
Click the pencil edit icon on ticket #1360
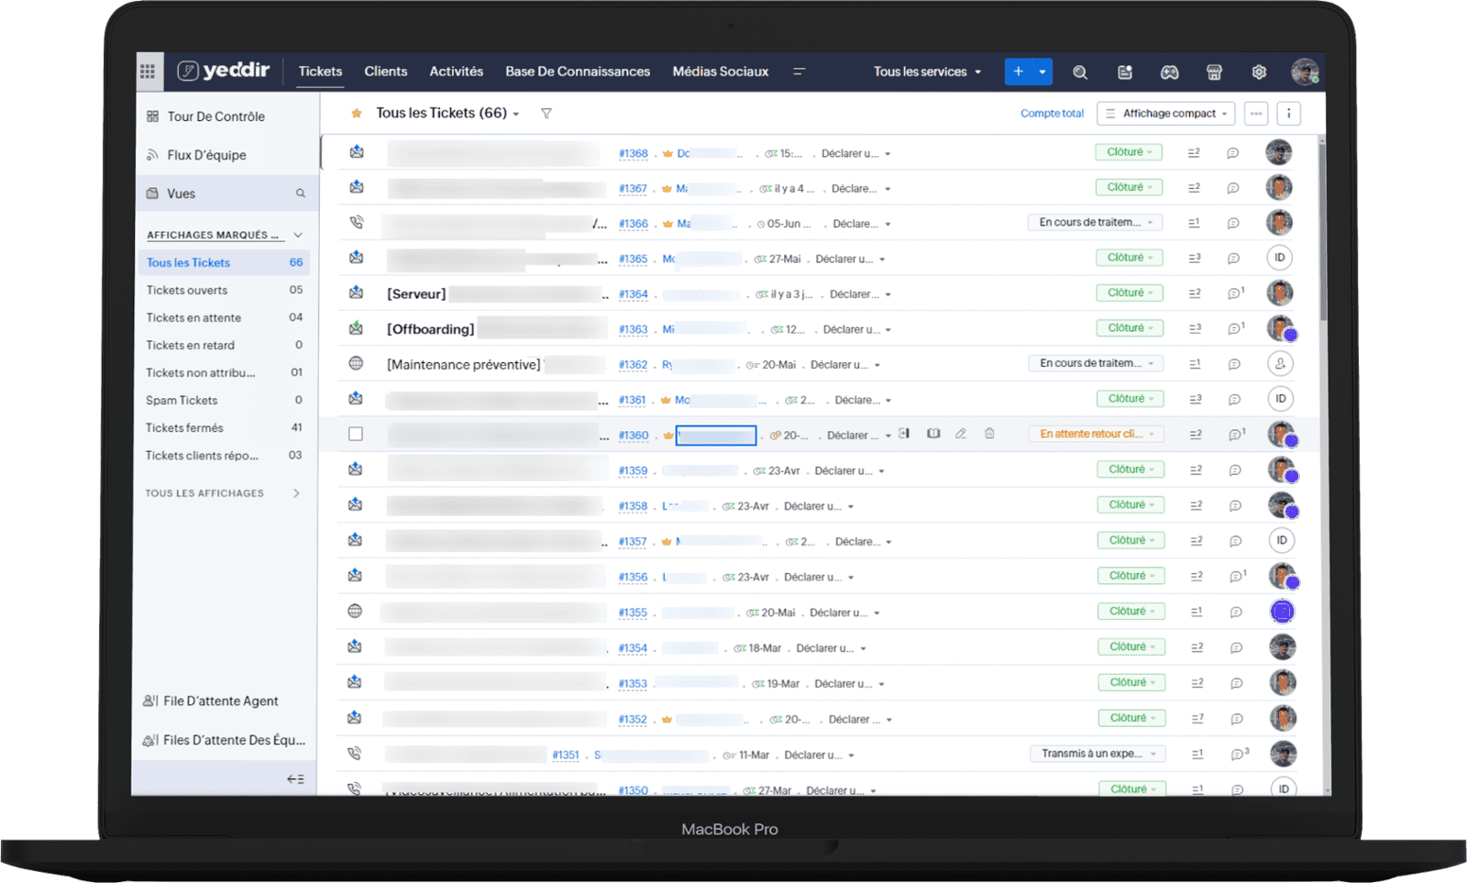pyautogui.click(x=961, y=434)
